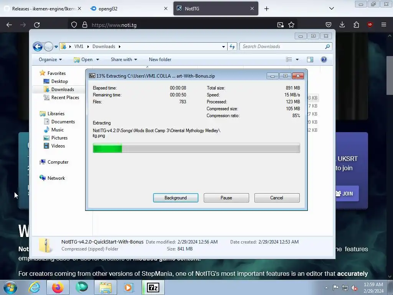Select Computer in navigation pane
393x295 pixels.
(54, 162)
